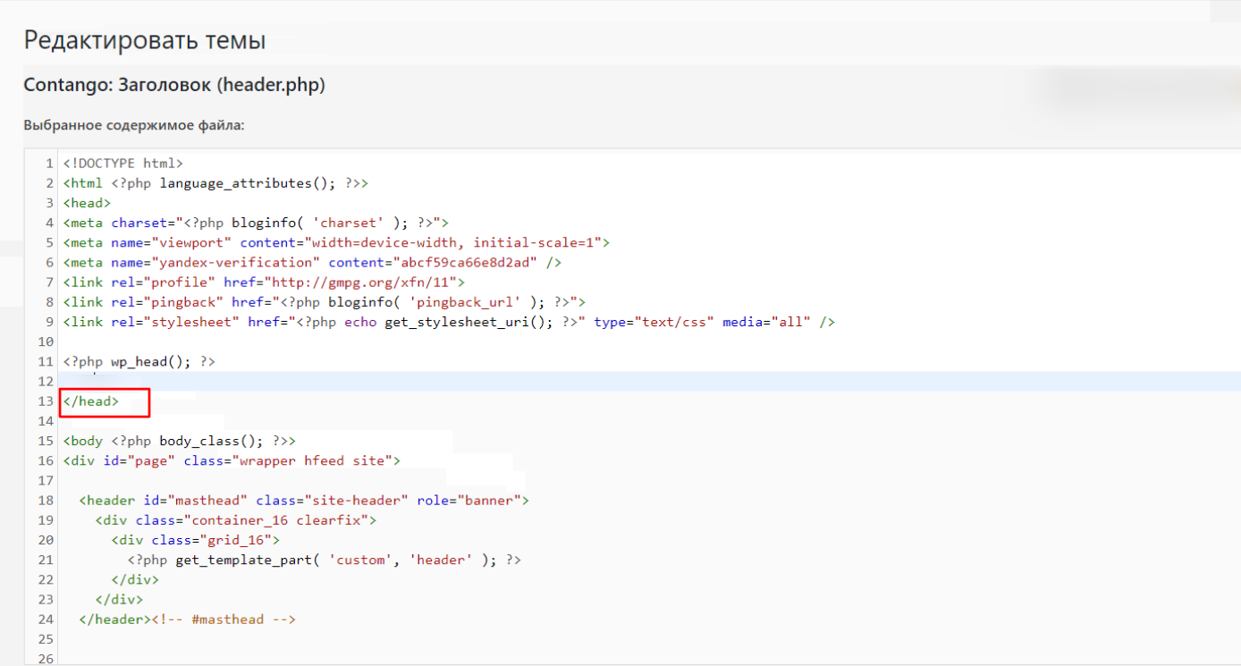Click the div with id "page" line

[232, 461]
